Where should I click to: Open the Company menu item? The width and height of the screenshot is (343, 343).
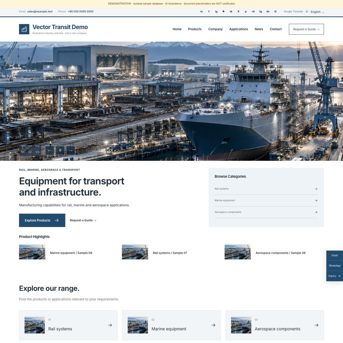click(215, 29)
